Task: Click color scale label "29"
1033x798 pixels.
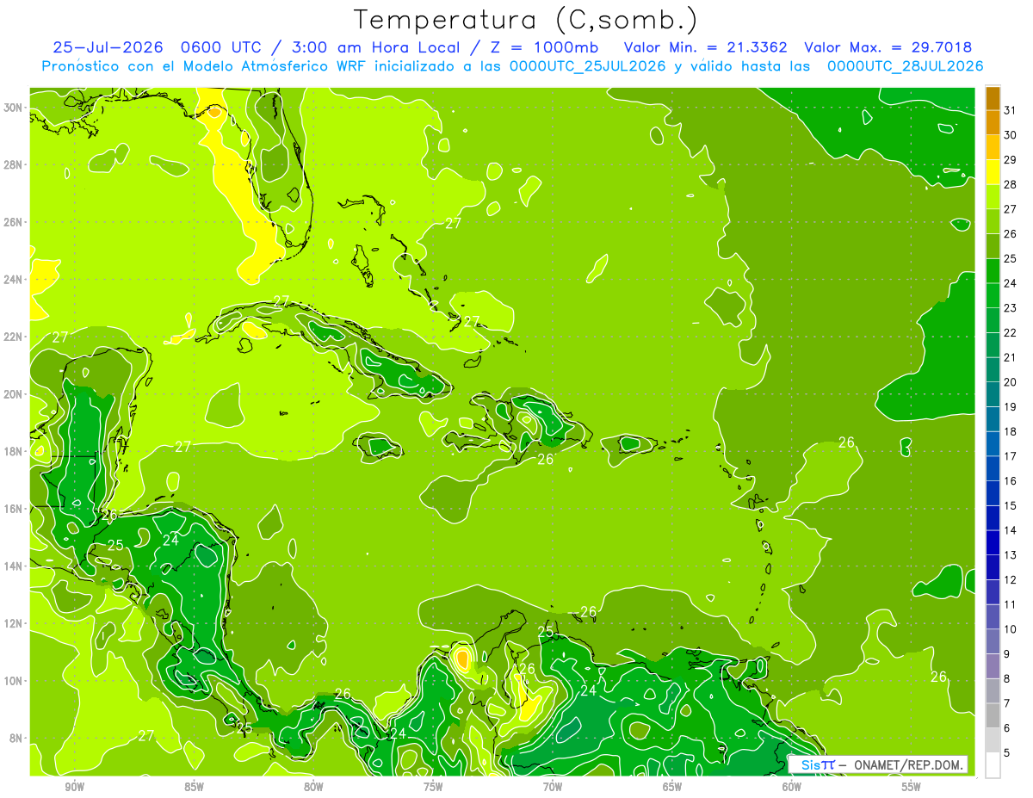Action: (1011, 160)
